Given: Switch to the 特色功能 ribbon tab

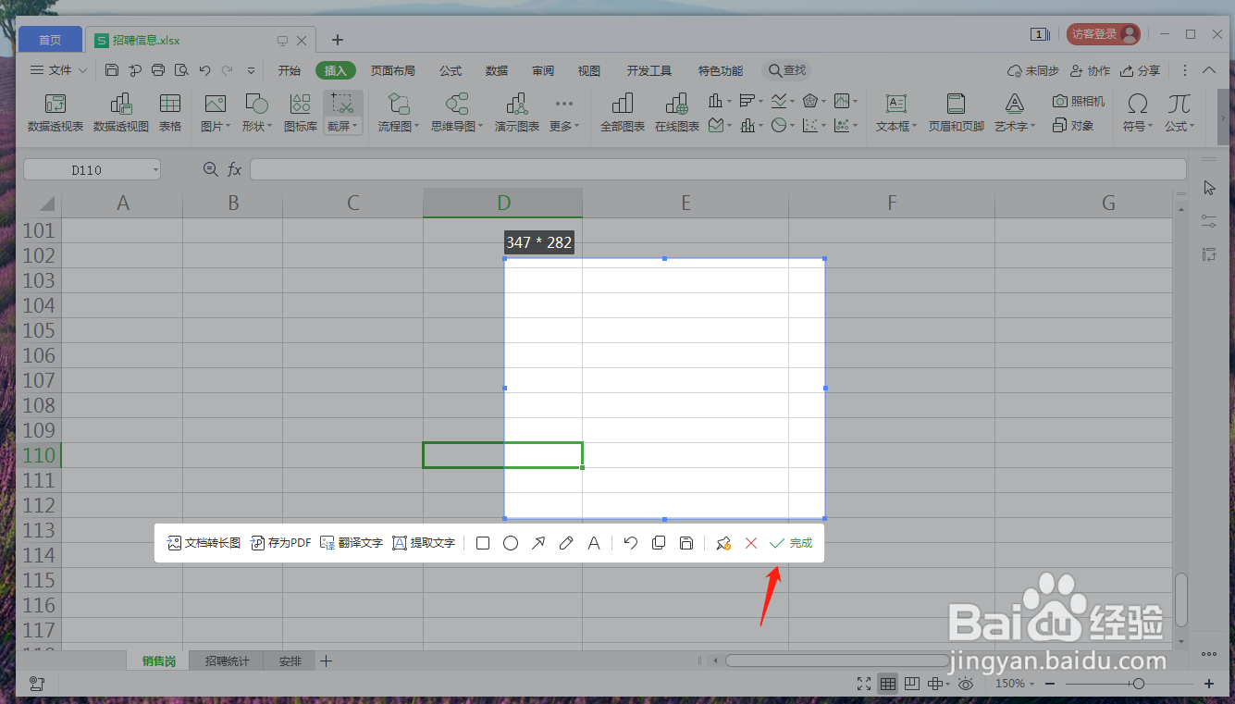Looking at the screenshot, I should (x=720, y=70).
